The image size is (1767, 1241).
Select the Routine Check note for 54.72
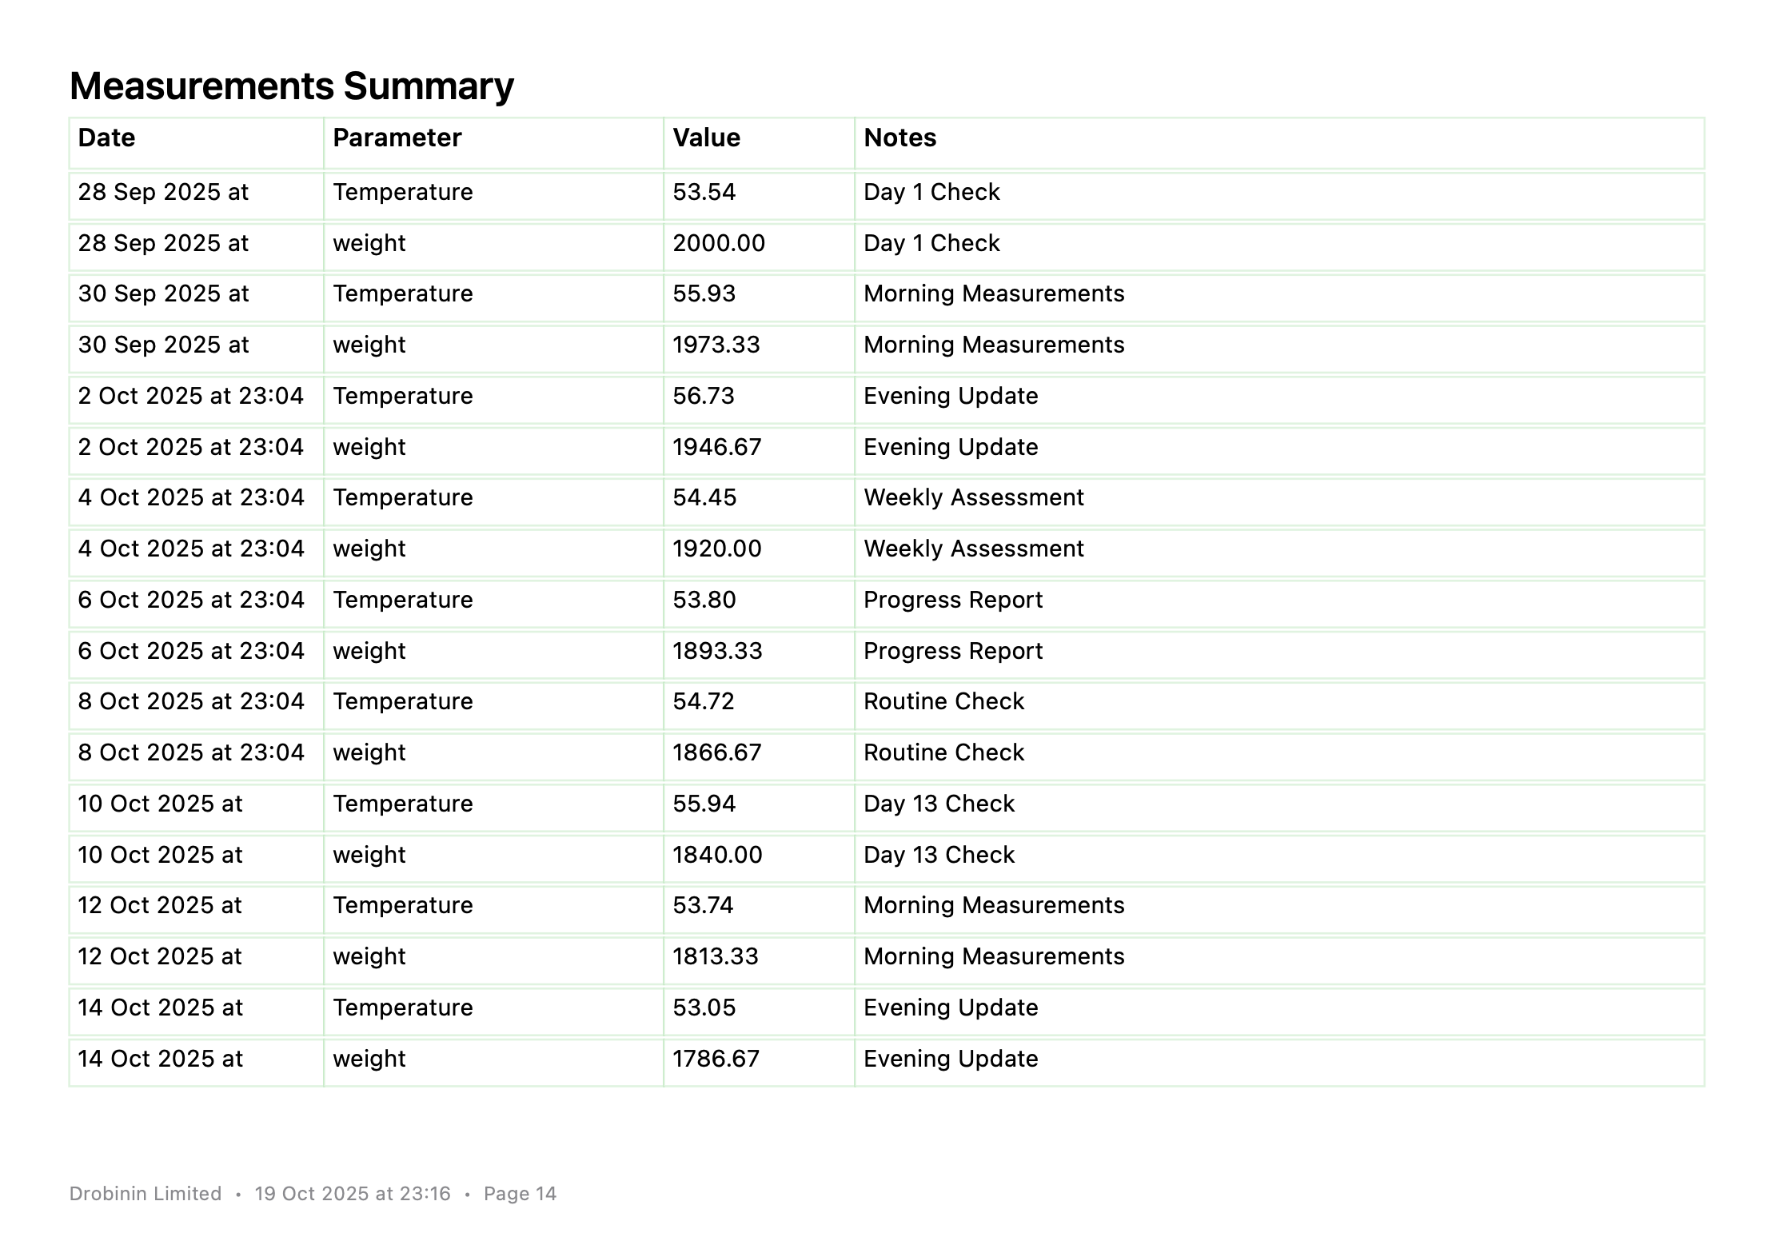click(x=943, y=702)
